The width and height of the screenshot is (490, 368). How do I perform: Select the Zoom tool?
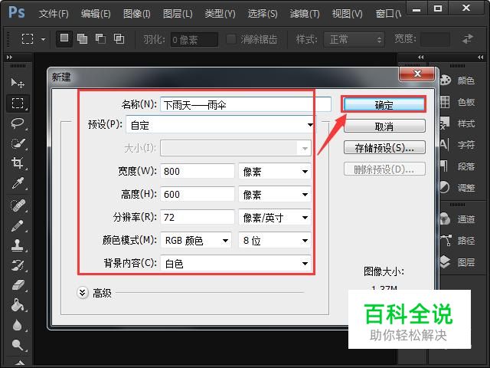tap(18, 345)
